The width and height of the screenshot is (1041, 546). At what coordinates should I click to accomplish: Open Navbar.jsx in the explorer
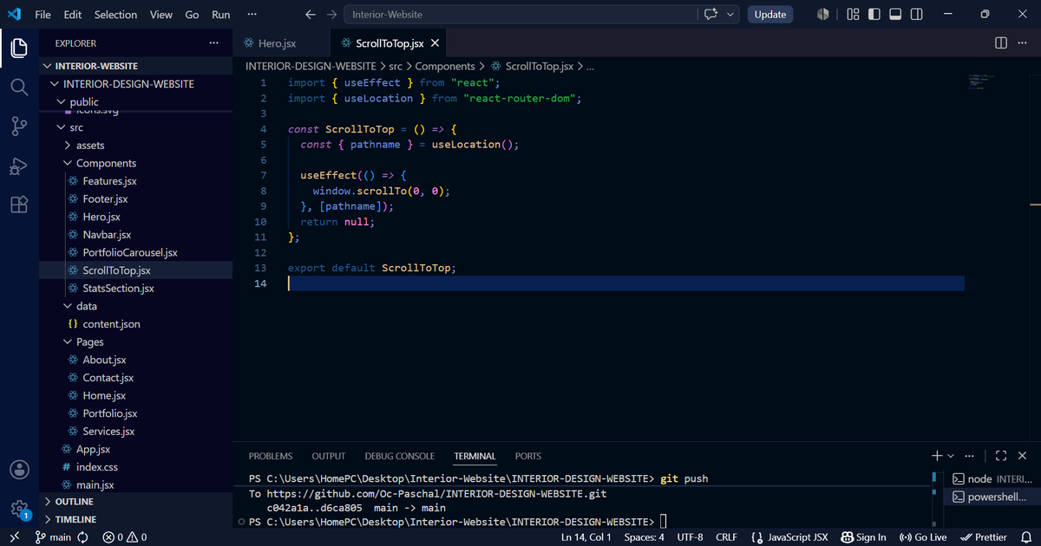pos(107,235)
